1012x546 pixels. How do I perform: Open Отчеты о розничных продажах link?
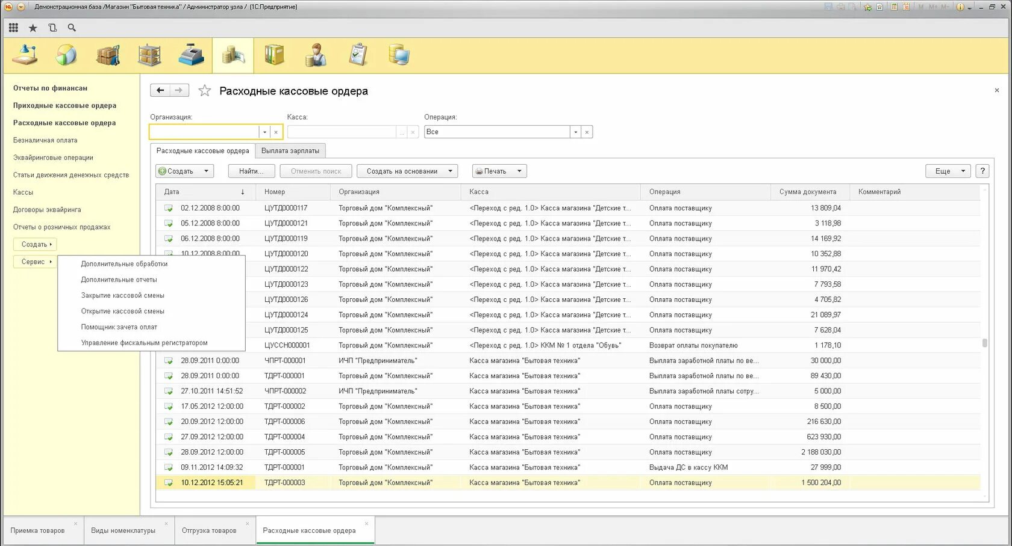coord(61,227)
